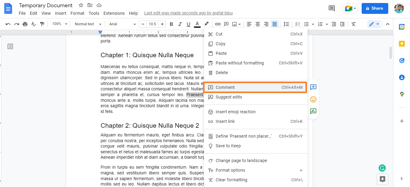Open Google Calendar from the side panel
This screenshot has height=187, width=410.
pos(402,27)
